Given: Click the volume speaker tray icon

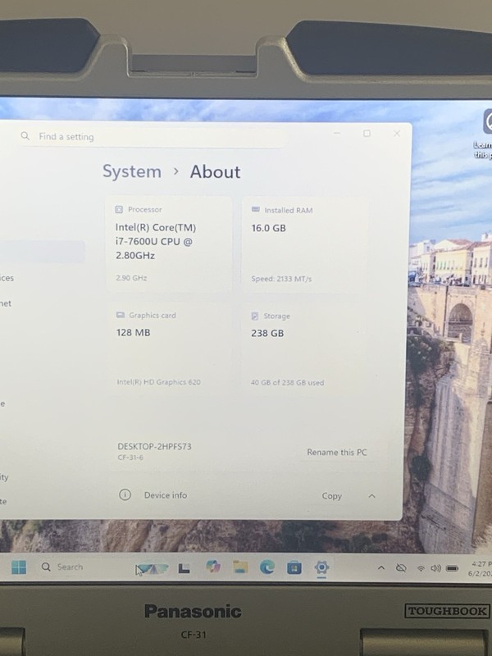Looking at the screenshot, I should [x=435, y=568].
